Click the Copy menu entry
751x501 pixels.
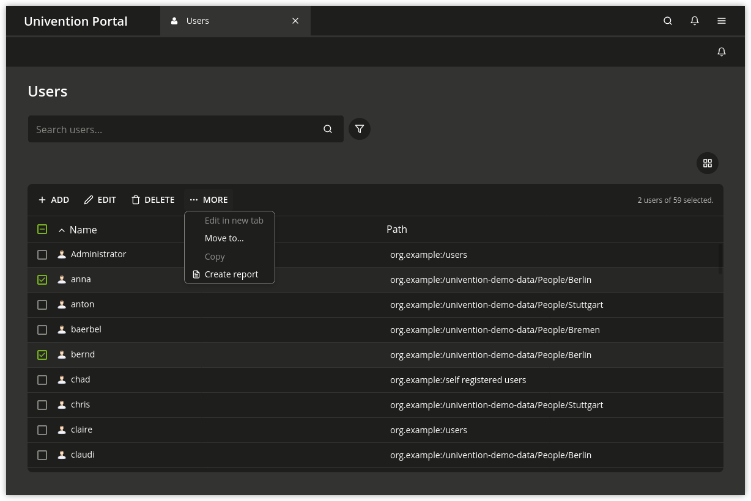pyautogui.click(x=229, y=257)
